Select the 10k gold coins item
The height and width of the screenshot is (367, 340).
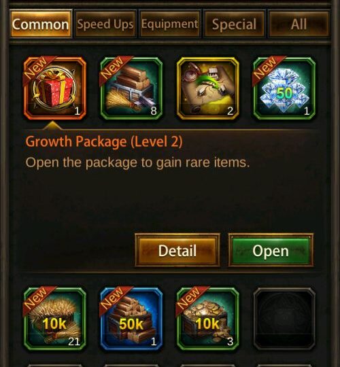[x=208, y=319]
